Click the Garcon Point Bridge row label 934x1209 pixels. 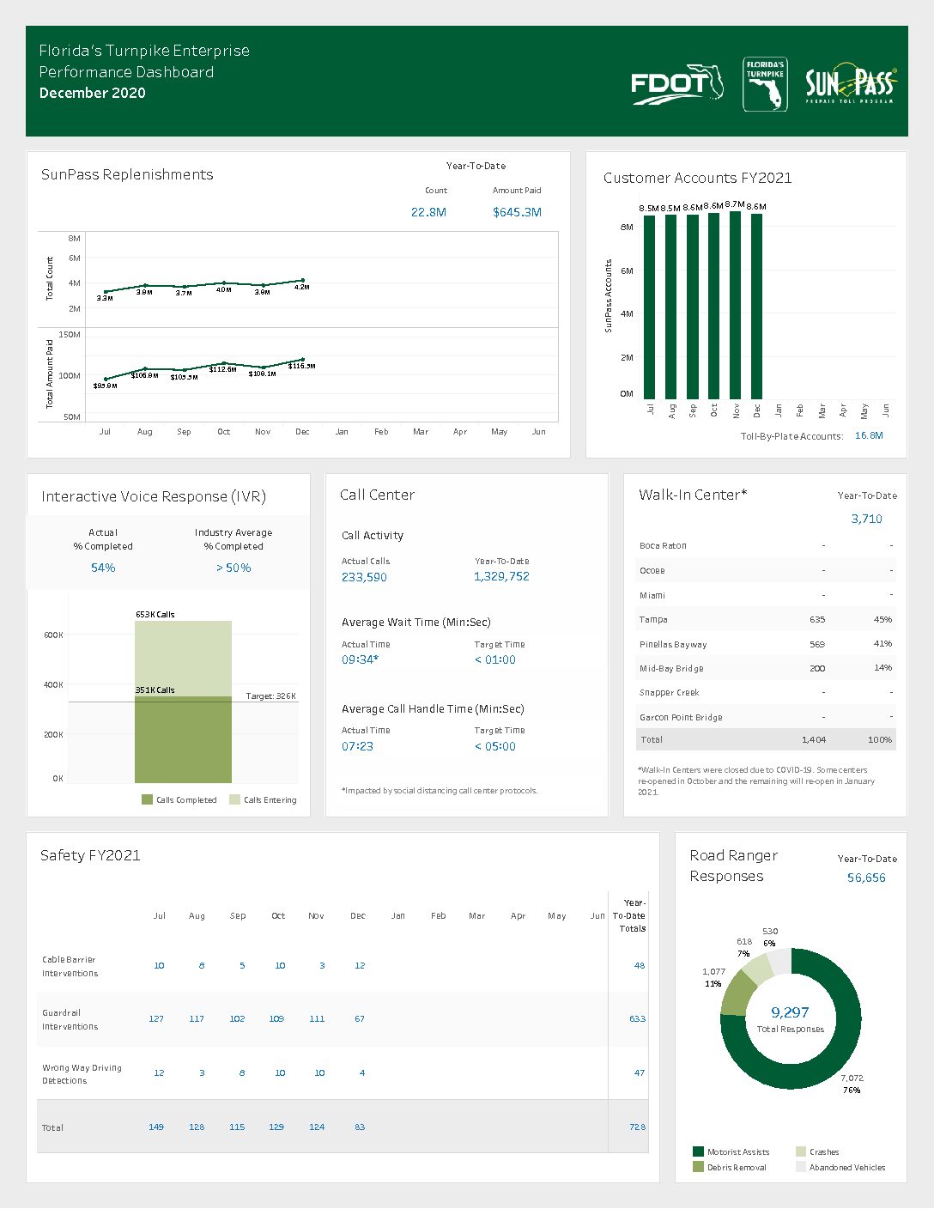681,717
